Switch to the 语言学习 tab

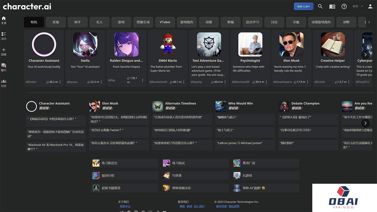click(252, 22)
